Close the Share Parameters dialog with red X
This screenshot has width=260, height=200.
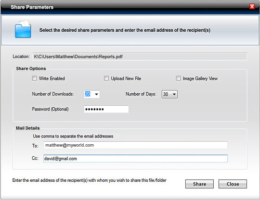pos(252,6)
